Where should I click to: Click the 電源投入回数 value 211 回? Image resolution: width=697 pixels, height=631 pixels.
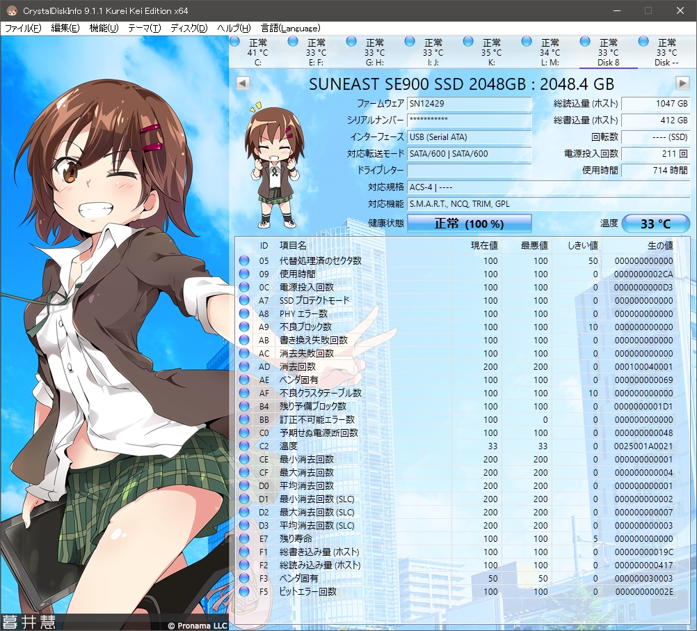(x=656, y=153)
